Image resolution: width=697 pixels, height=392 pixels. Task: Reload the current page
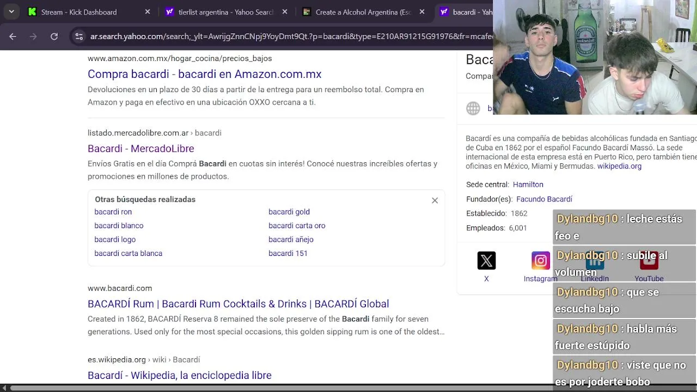(x=54, y=36)
